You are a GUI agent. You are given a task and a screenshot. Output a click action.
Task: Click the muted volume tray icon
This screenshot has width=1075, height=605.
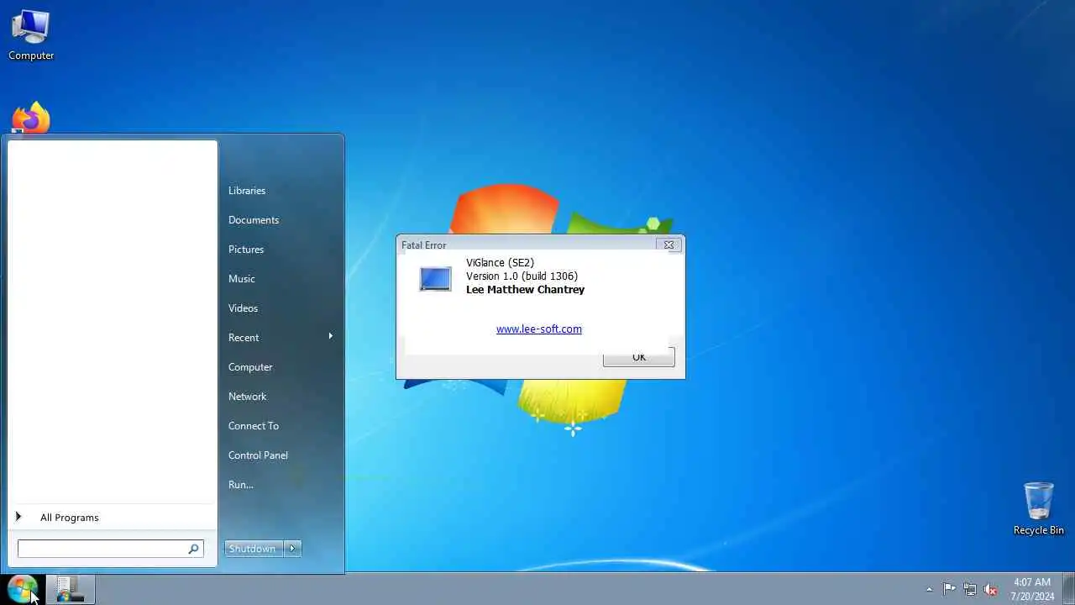tap(991, 589)
